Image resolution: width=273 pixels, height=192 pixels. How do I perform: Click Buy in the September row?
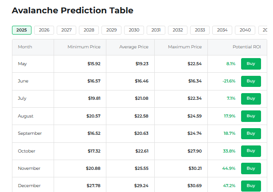251,133
